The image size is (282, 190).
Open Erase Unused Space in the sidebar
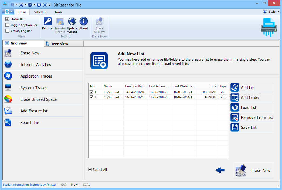click(x=43, y=99)
